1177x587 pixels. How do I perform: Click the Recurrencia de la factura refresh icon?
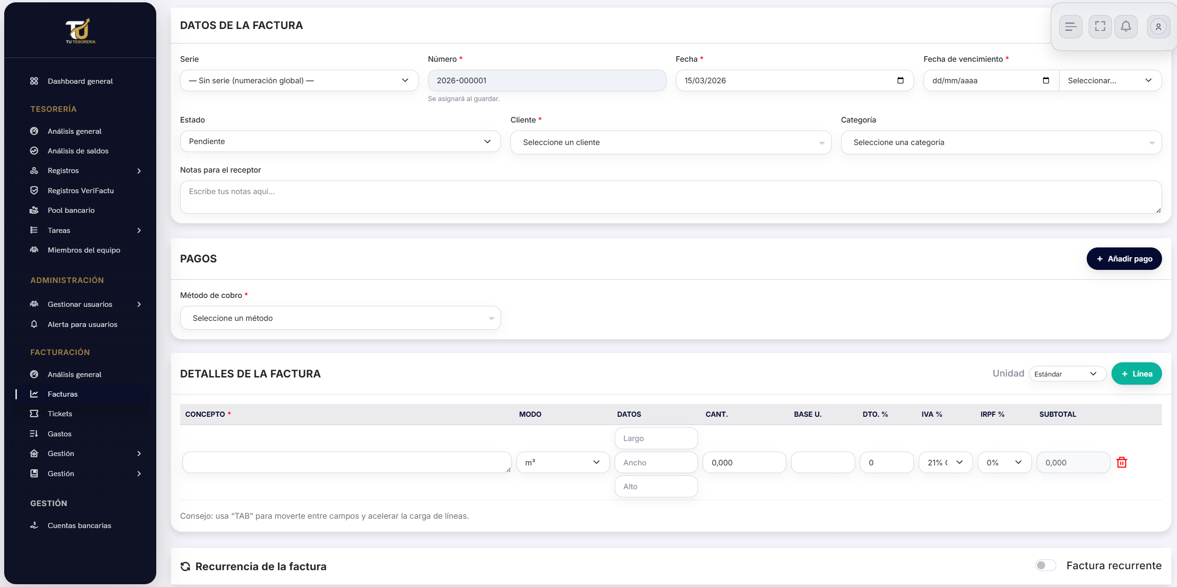click(185, 566)
